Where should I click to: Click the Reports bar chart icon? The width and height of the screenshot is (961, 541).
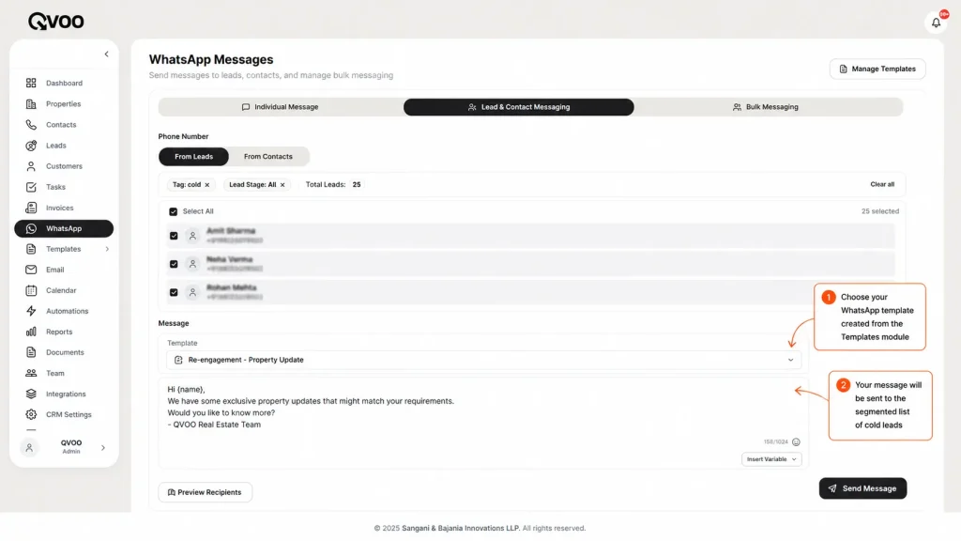(x=31, y=332)
